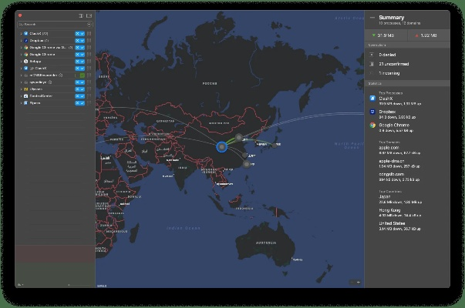Click the ClashX app icon in the connection list
465x308 pixels.
pos(25,34)
